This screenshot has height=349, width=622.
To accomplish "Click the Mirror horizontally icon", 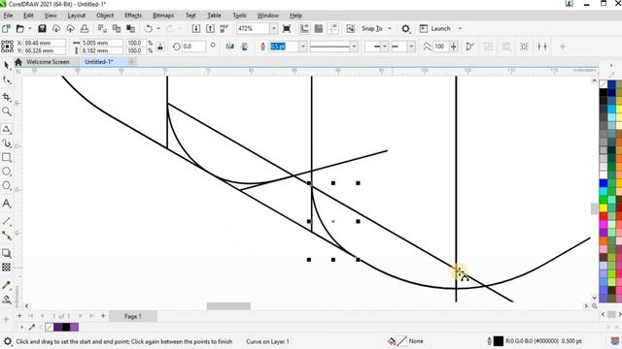I will tap(229, 47).
